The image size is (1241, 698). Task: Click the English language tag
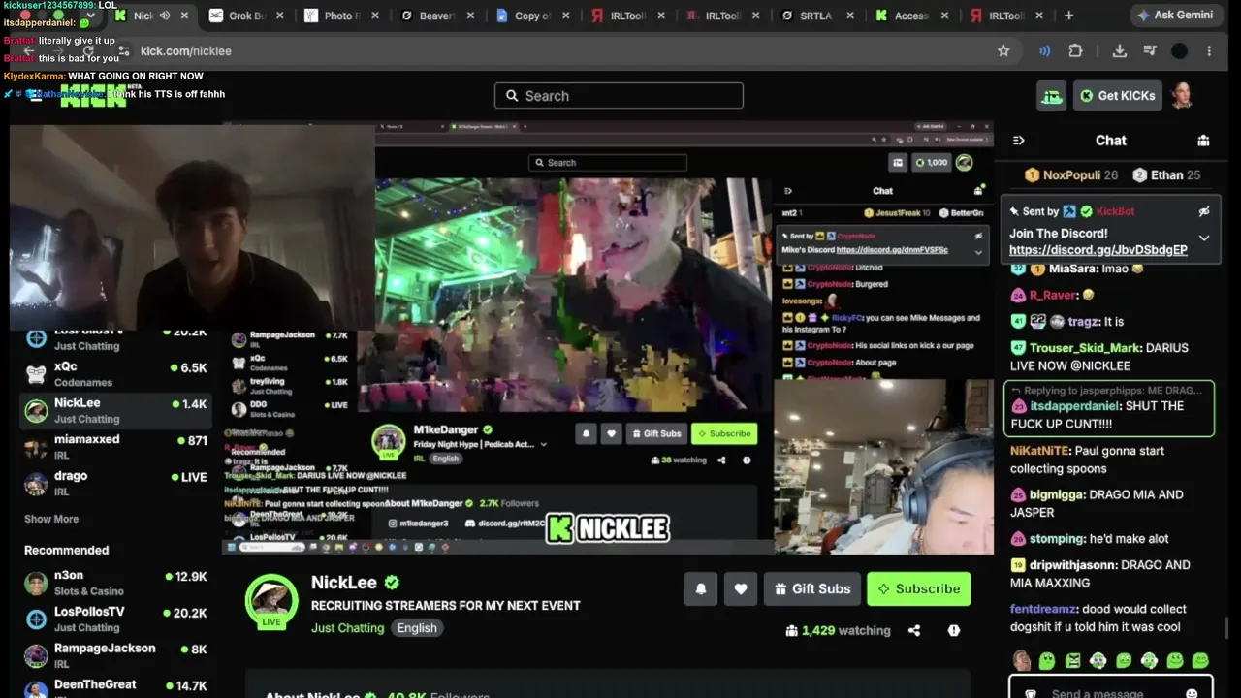click(x=417, y=628)
